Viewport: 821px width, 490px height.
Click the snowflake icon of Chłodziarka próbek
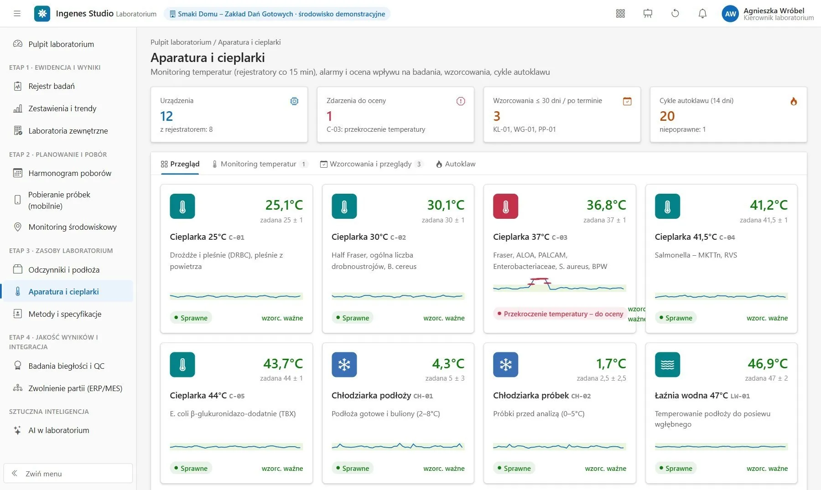click(505, 365)
